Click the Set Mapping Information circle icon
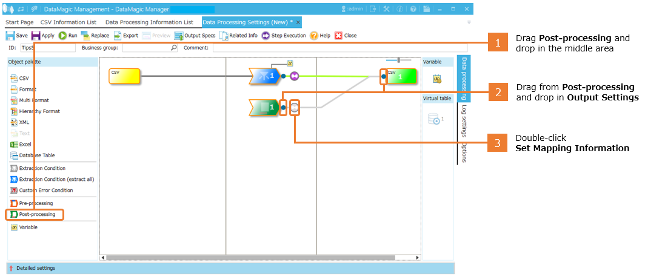645x277 pixels. (295, 108)
